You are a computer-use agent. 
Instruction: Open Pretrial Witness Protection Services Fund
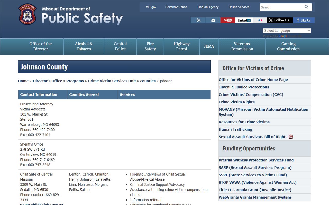(x=256, y=160)
